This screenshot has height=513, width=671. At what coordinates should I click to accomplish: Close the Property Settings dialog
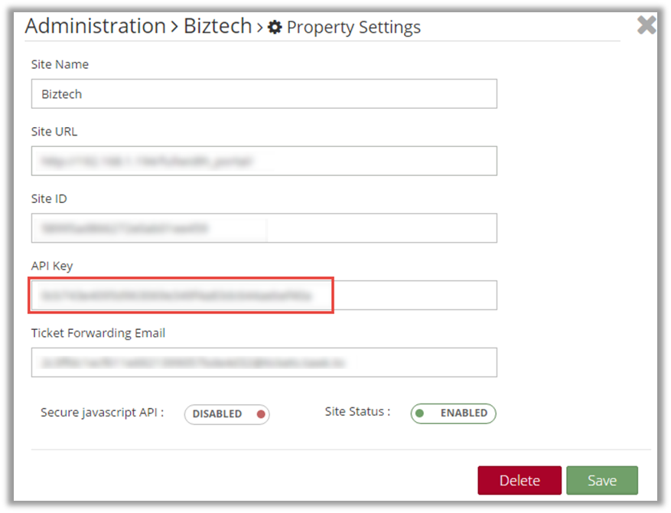pos(647,25)
